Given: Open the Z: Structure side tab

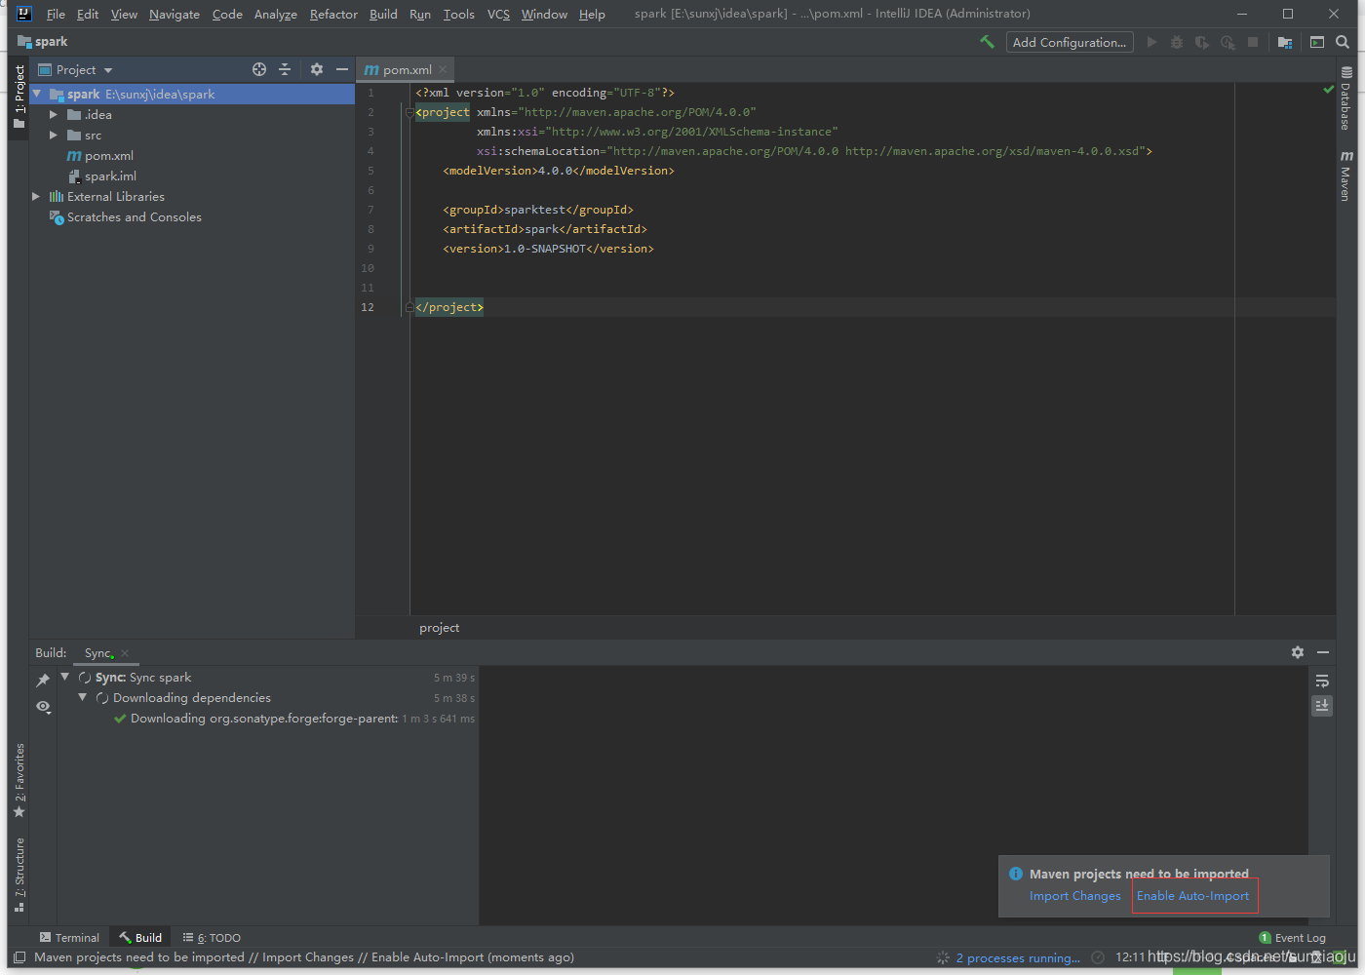Looking at the screenshot, I should (x=19, y=875).
